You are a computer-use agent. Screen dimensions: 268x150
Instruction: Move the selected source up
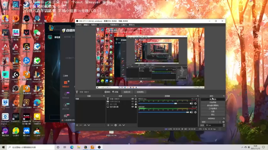tap(120, 125)
